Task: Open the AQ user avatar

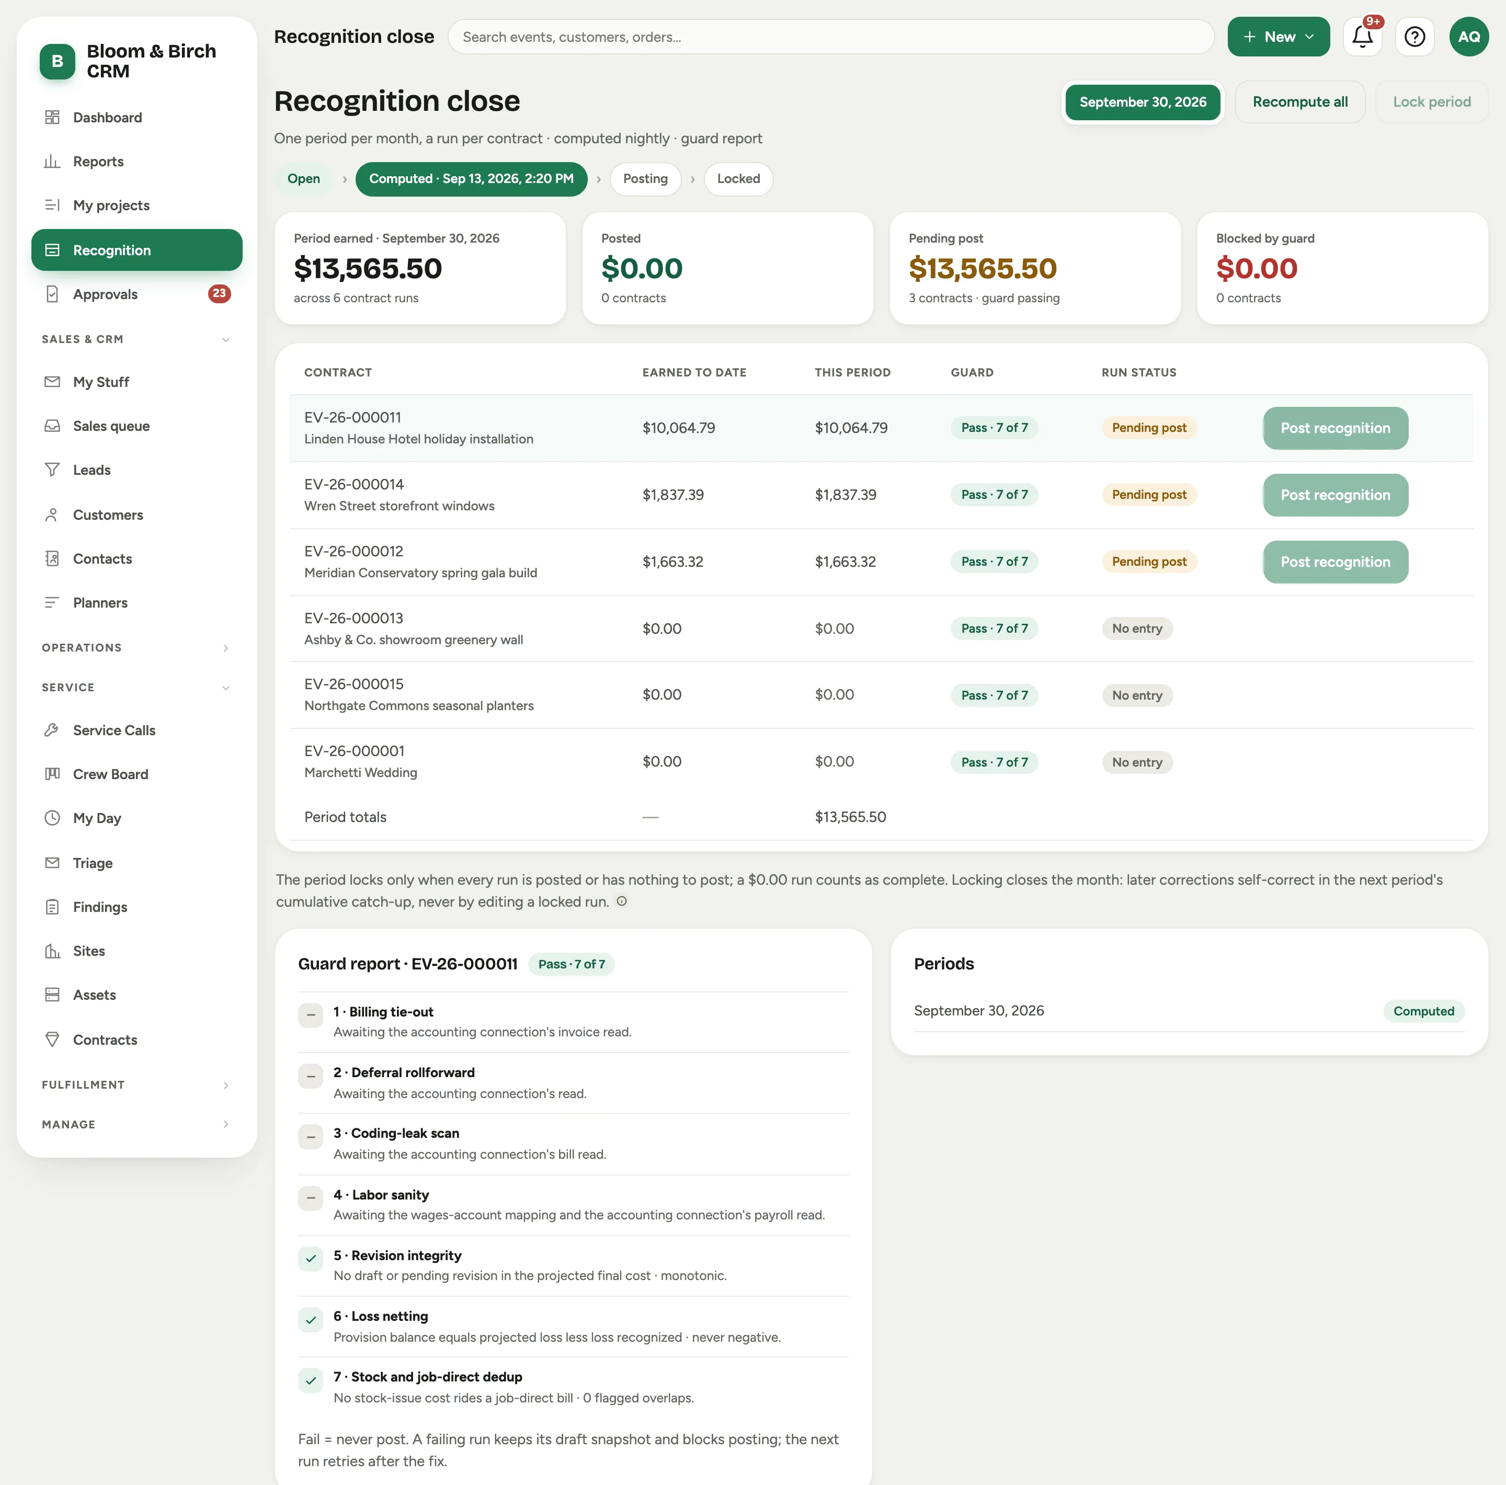Action: (1468, 37)
